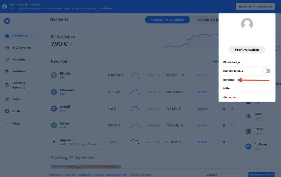Expand balance details chevron next to 7,90 €
Viewport: 281px width, 177px height.
click(71, 44)
